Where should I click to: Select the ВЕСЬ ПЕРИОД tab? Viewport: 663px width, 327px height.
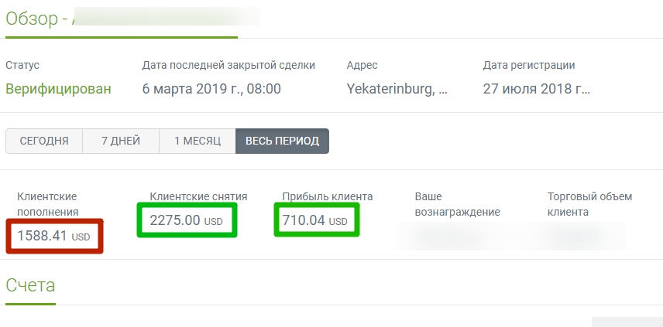[282, 141]
